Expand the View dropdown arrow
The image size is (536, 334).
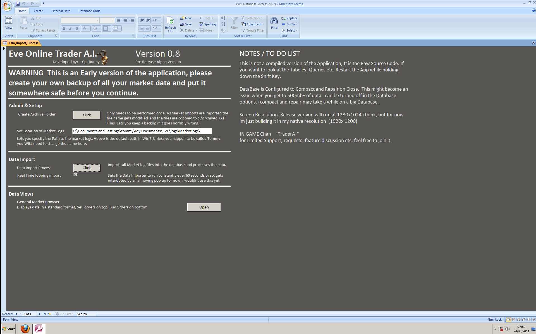[9, 31]
